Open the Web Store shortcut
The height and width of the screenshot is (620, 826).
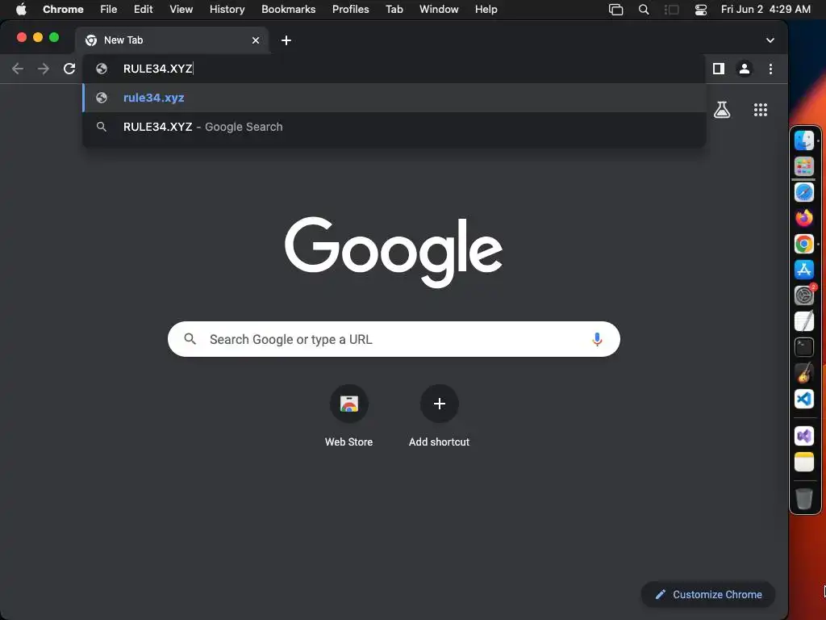[x=348, y=416]
